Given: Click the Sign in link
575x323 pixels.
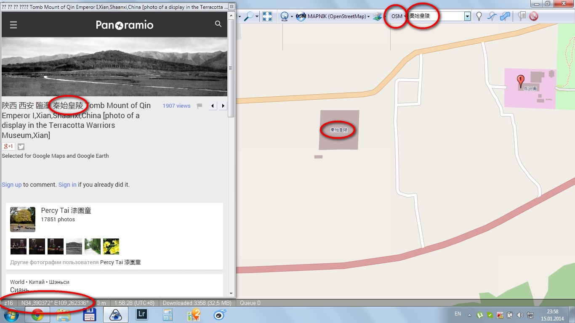Looking at the screenshot, I should [x=67, y=185].
